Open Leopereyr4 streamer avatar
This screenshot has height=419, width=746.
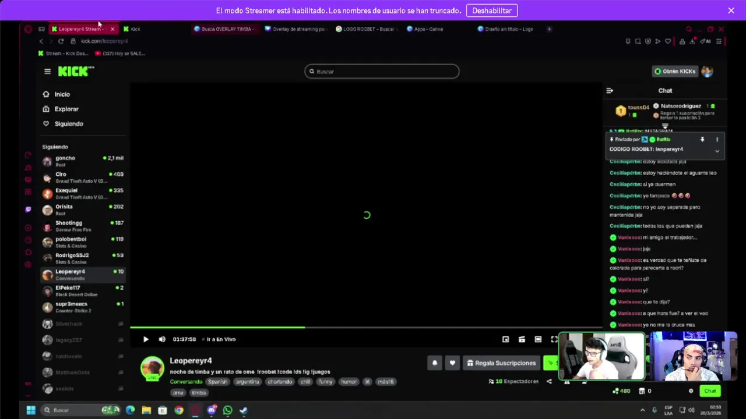pyautogui.click(x=152, y=368)
